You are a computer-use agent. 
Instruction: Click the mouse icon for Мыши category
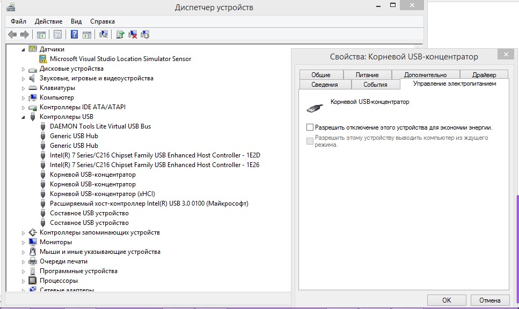(x=33, y=252)
